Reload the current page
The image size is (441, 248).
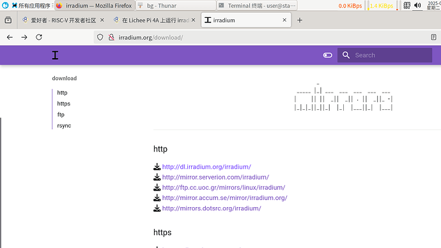tap(39, 37)
